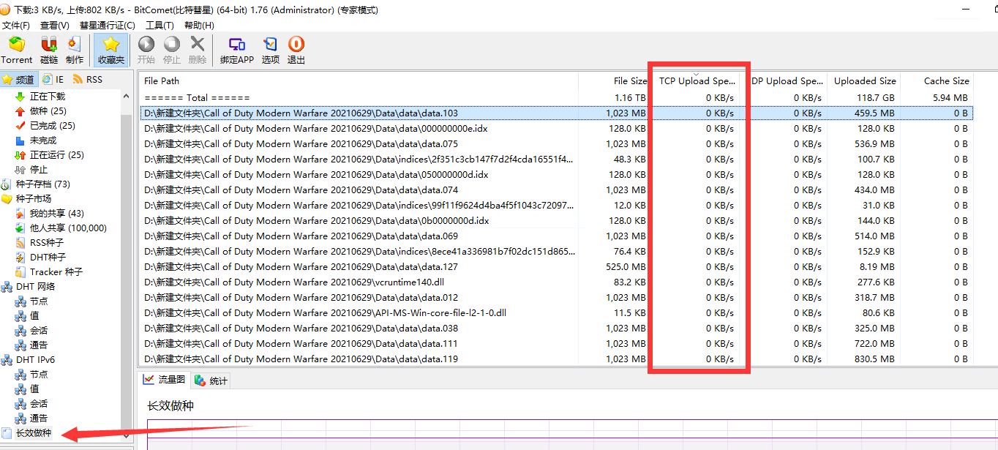The image size is (998, 450).
Task: Select 种子存档 (73) in the sidebar
Action: [36, 184]
